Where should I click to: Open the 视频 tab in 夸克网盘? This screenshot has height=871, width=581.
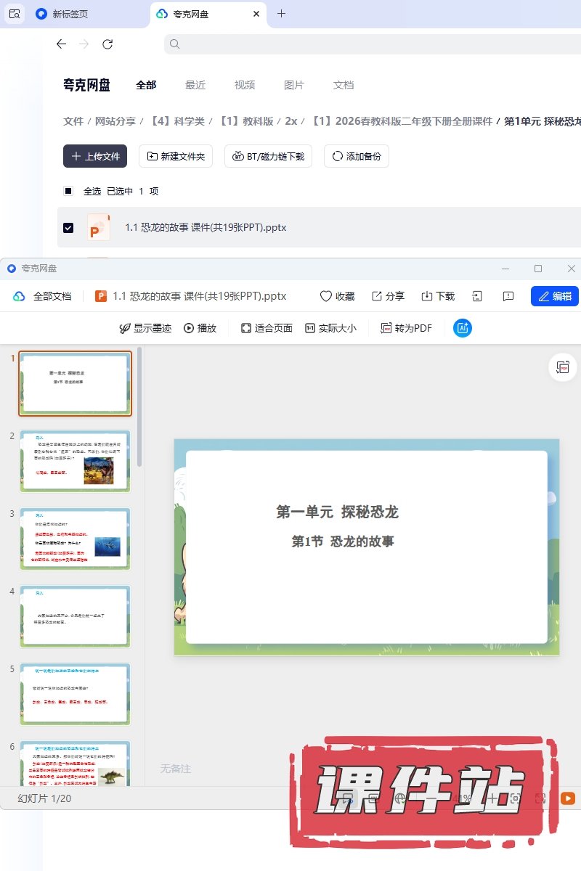(x=245, y=85)
